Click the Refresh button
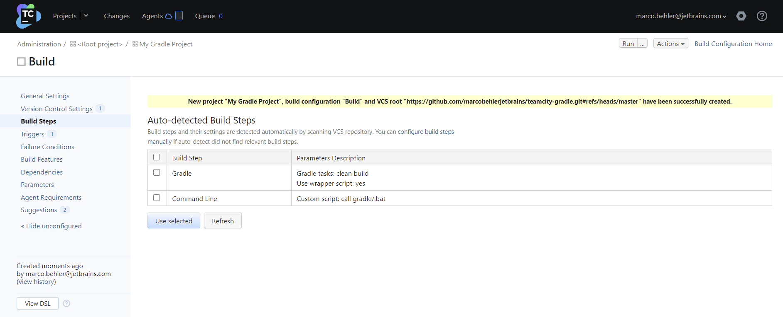Image resolution: width=783 pixels, height=317 pixels. 223,221
